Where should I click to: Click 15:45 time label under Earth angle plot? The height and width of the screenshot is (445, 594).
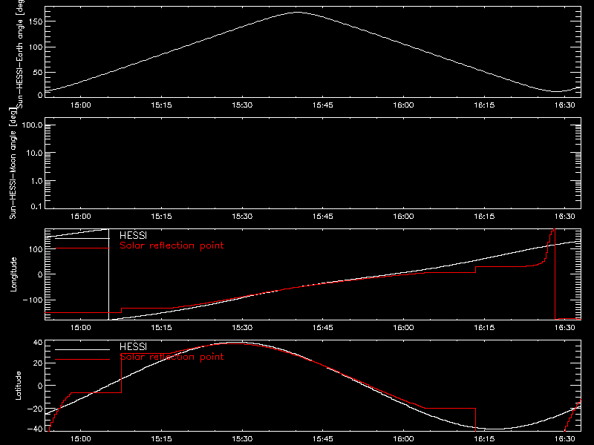(x=323, y=105)
